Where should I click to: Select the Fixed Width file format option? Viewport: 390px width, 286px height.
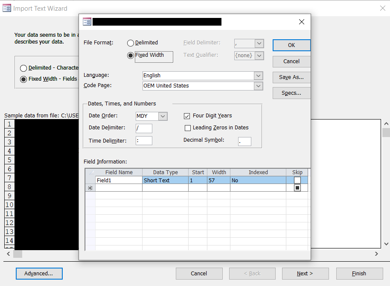(130, 55)
